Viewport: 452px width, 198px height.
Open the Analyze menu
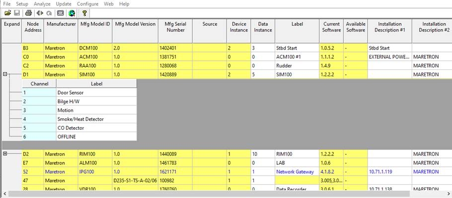pos(42,3)
